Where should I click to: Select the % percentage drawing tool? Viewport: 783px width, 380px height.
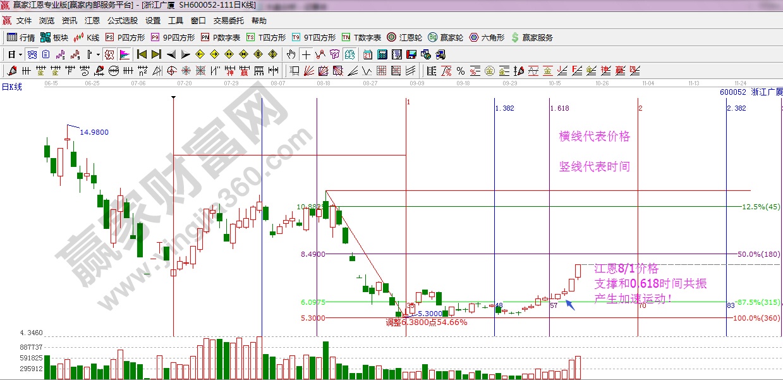point(461,71)
